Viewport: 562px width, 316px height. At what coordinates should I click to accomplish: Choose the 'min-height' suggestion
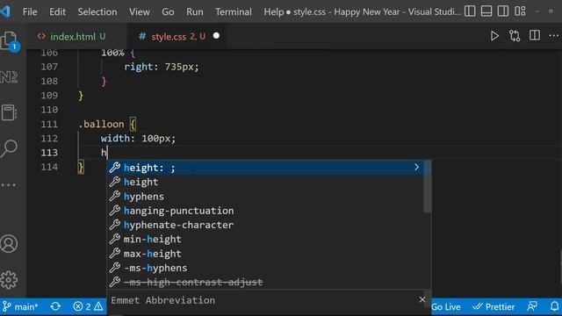tap(265, 240)
